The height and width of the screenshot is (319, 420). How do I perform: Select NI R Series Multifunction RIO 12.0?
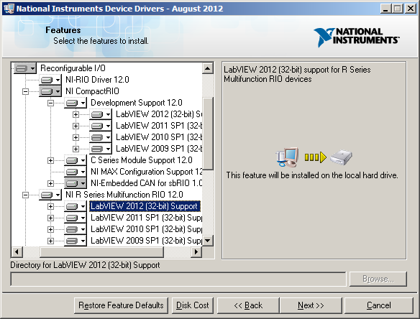click(124, 195)
